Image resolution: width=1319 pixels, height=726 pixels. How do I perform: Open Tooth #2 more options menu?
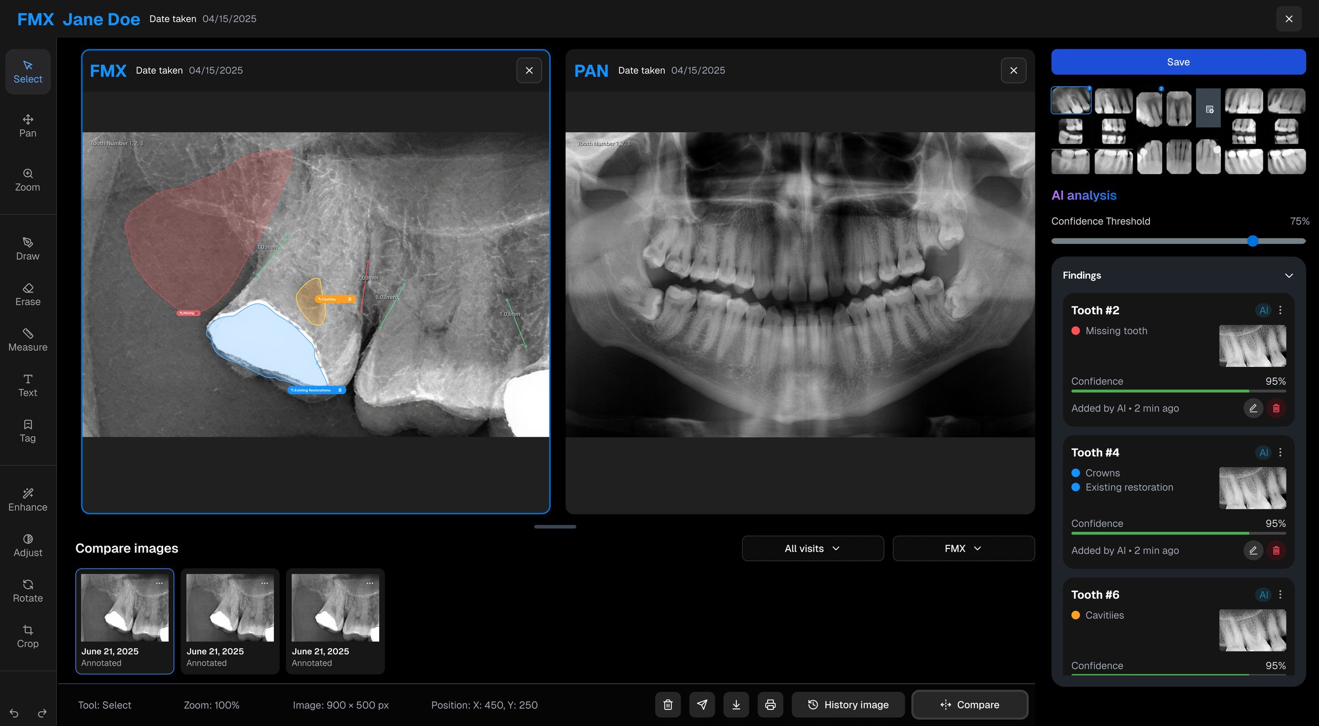click(x=1281, y=310)
